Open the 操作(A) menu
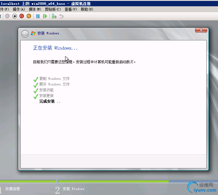Screen dimensions: 218x195 19,9
